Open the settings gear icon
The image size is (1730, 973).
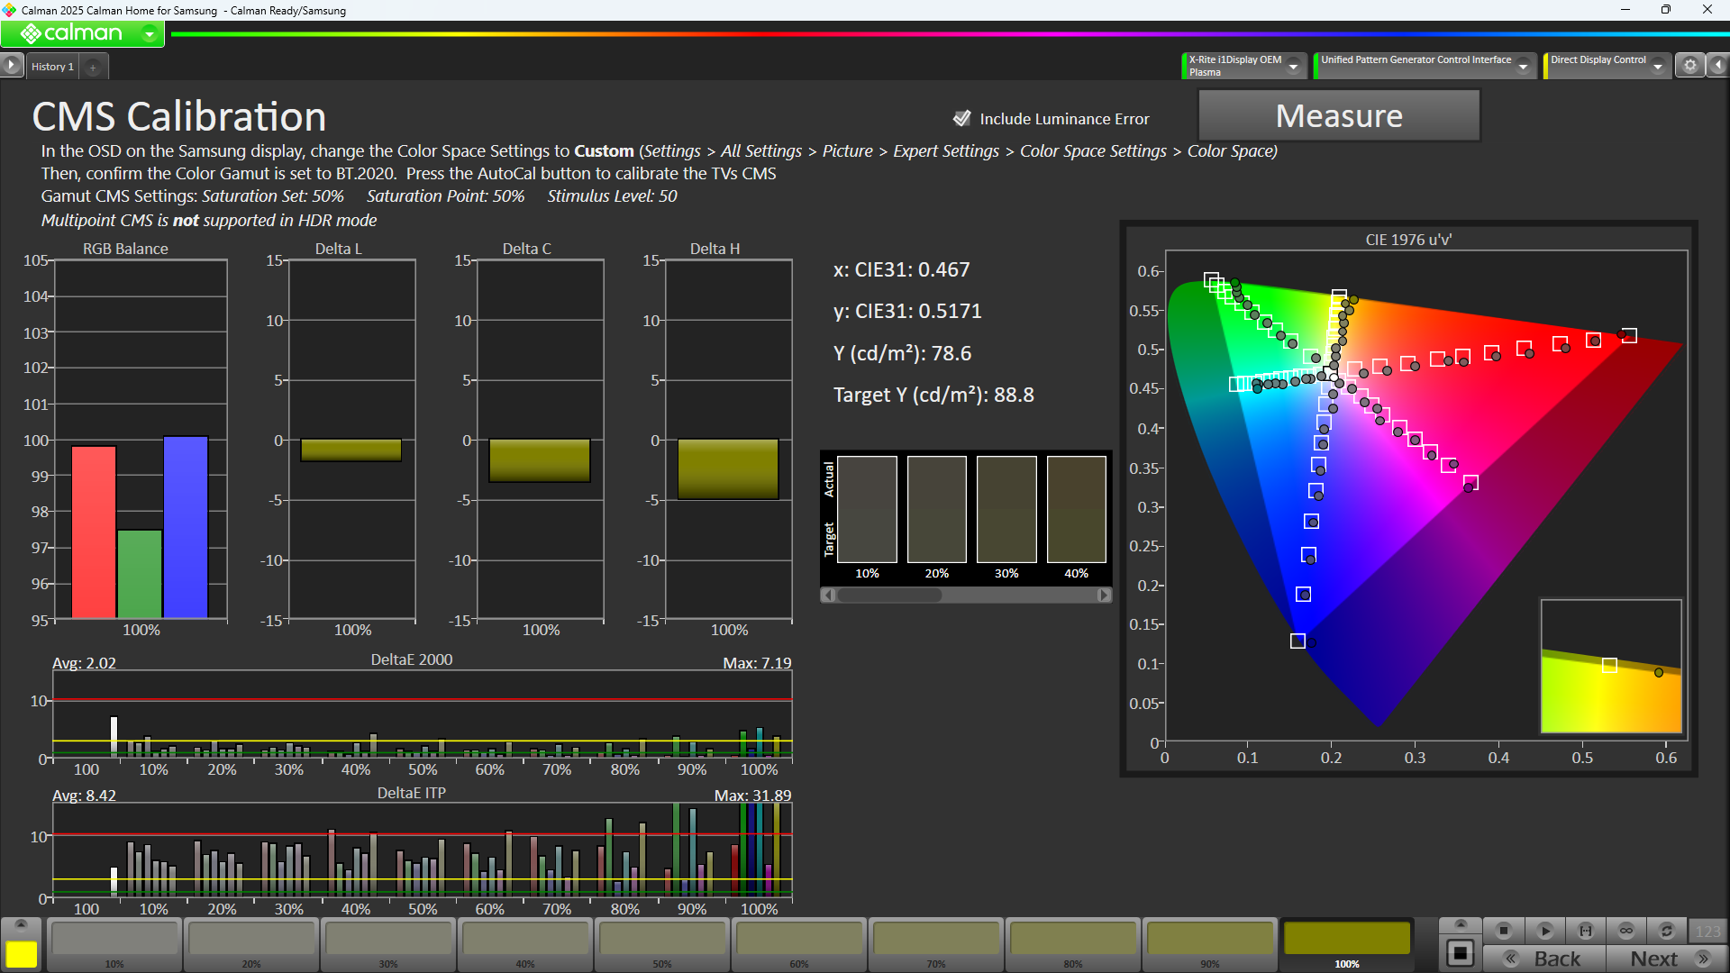pyautogui.click(x=1689, y=66)
